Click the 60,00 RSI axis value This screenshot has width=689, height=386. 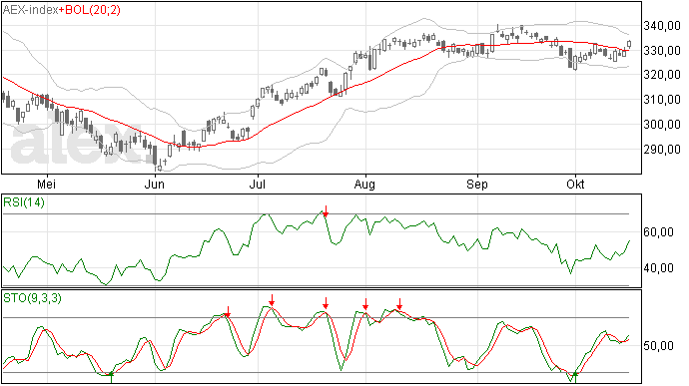pyautogui.click(x=658, y=231)
